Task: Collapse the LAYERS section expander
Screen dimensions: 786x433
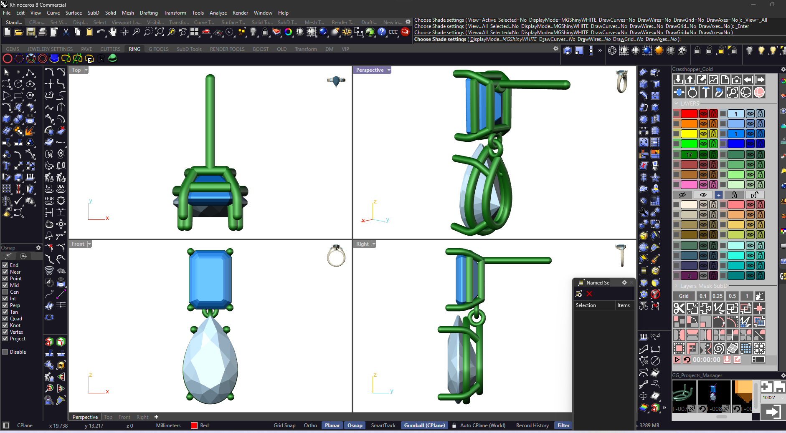Action: [676, 103]
